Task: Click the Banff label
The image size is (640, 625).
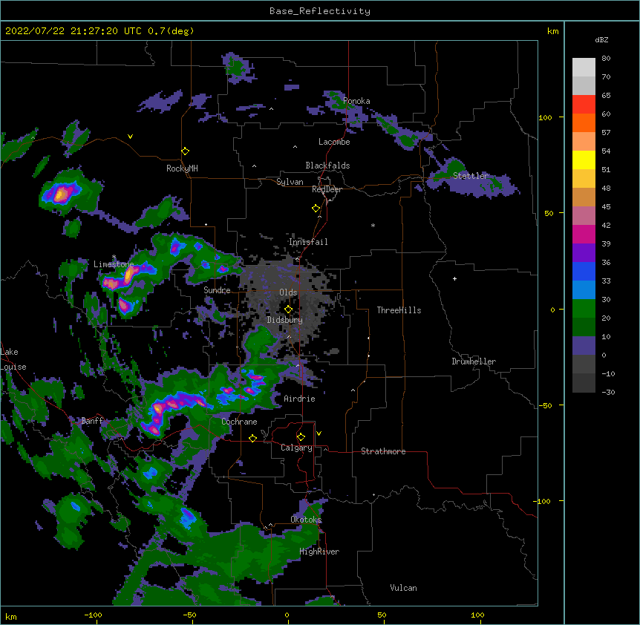Action: [92, 421]
